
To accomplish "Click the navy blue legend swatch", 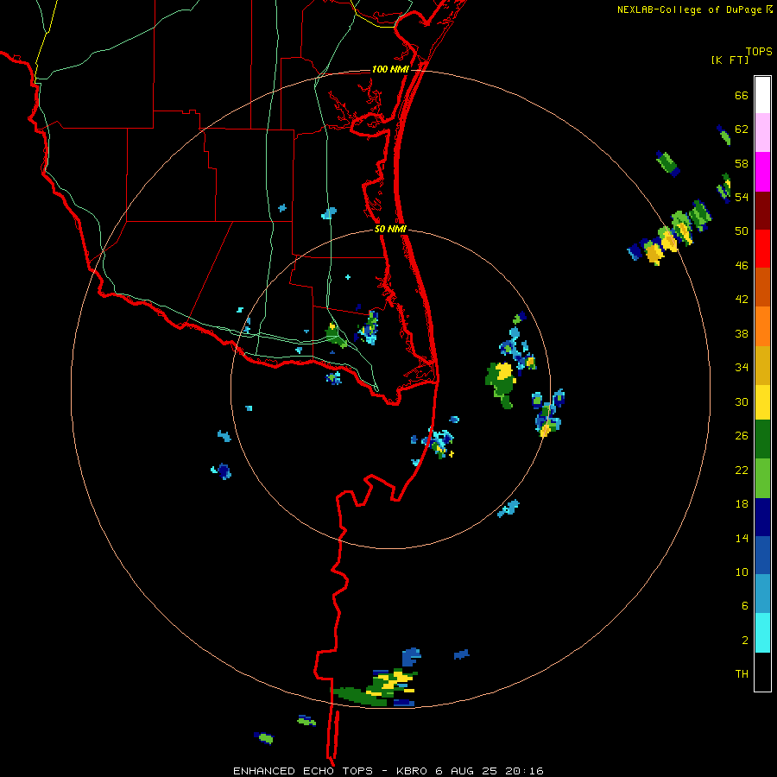I will click(x=762, y=517).
